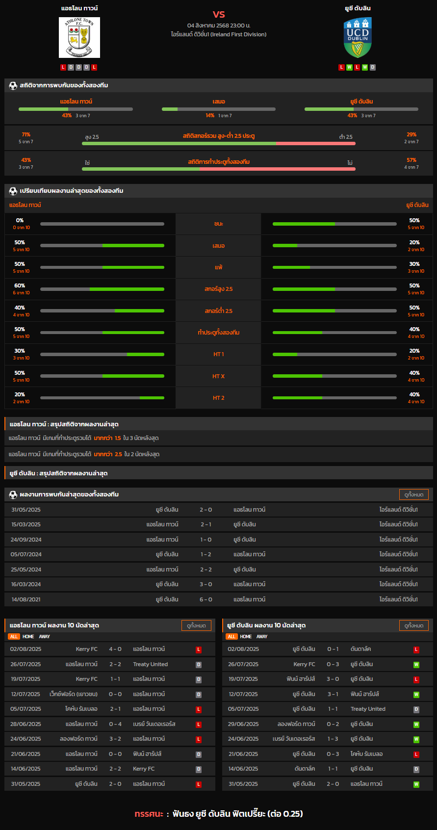Image resolution: width=437 pixels, height=830 pixels.
Task: Click D badge on Treaty United 2-2 row
Action: 199,665
